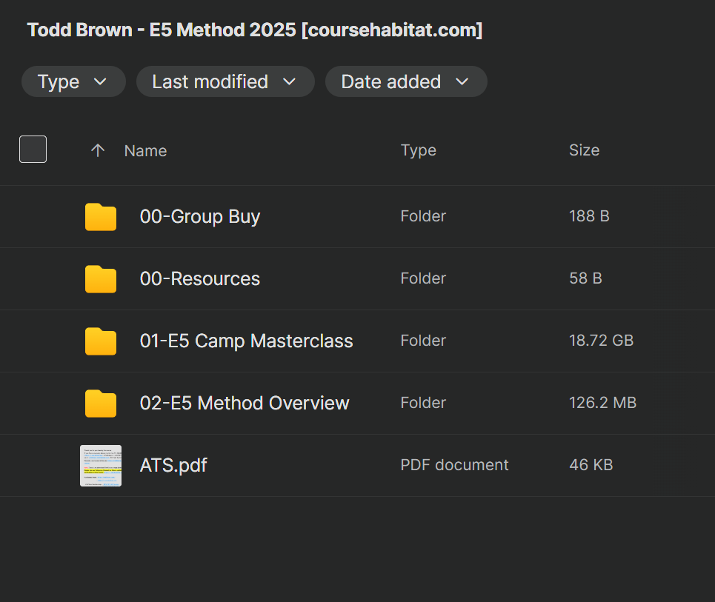Expand the Type filter dropdown
The image size is (715, 602).
[x=73, y=81]
